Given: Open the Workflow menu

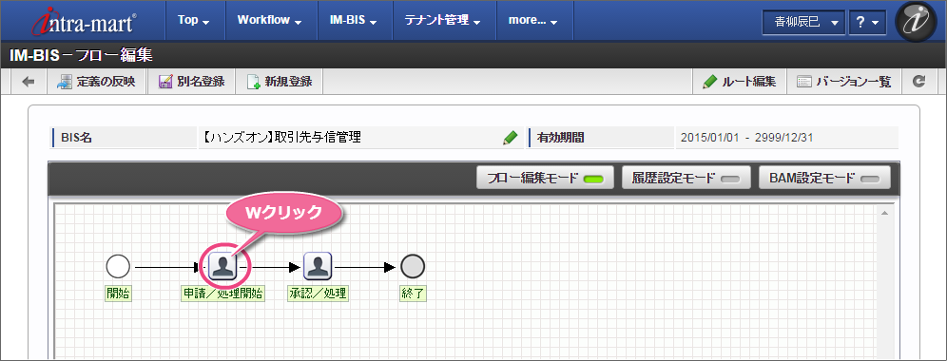Looking at the screenshot, I should 270,20.
